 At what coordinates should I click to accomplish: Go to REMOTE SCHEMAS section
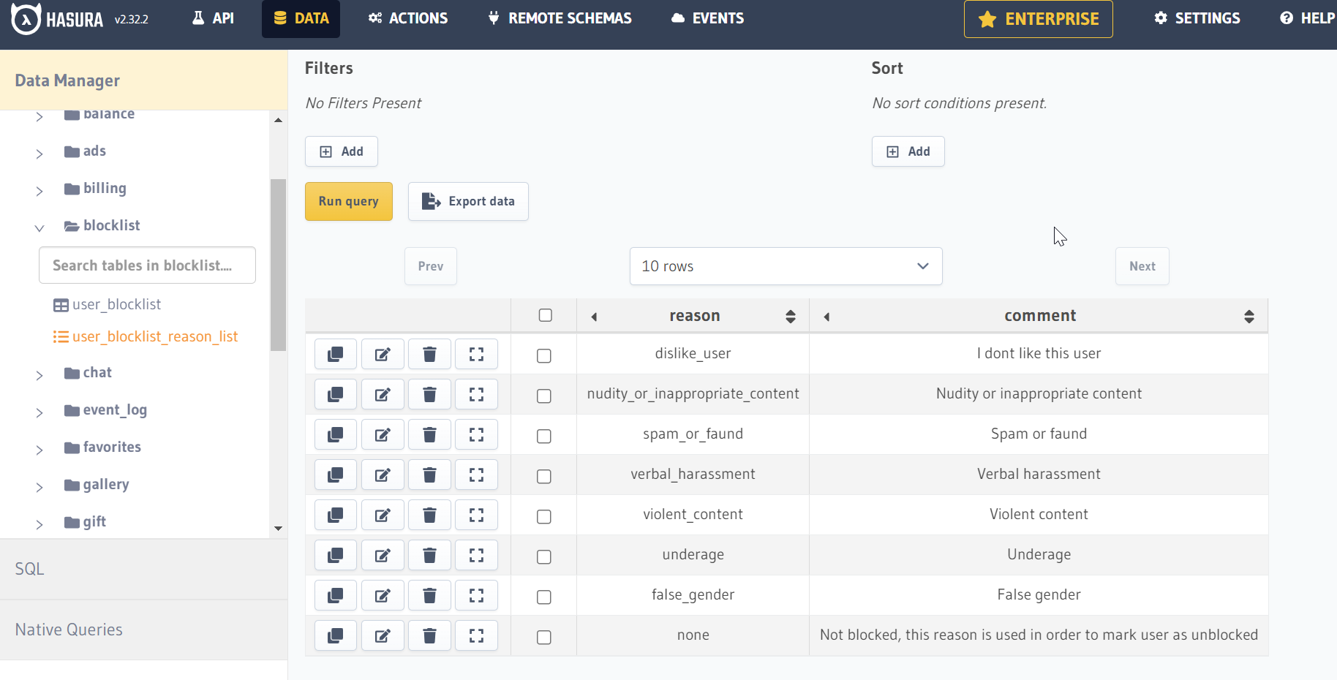[x=560, y=18]
